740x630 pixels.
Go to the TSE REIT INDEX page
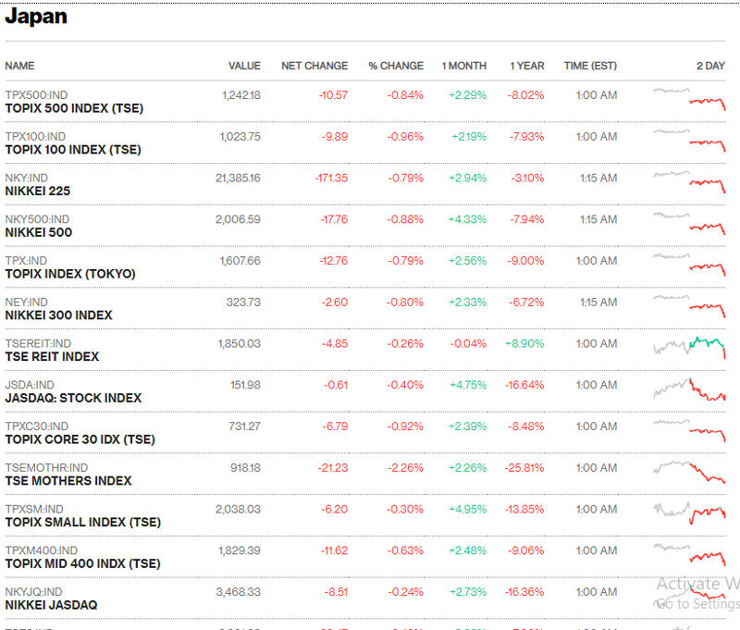tap(52, 356)
